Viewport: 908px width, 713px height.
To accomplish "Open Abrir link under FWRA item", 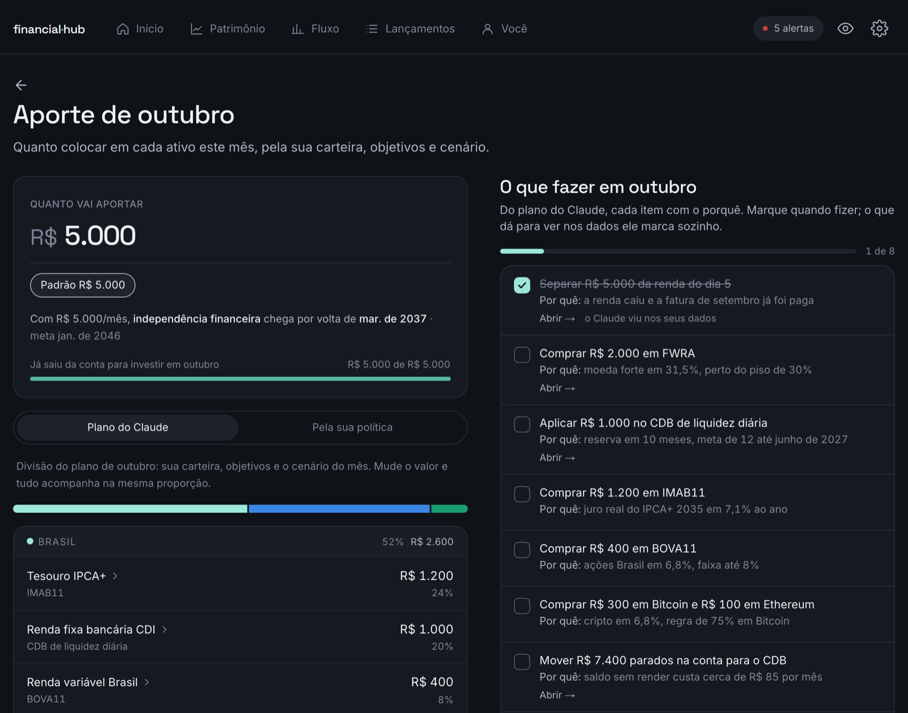I will (x=557, y=388).
